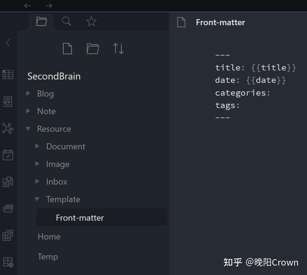
Task: Click the Front-matter note title header
Action: pos(220,22)
